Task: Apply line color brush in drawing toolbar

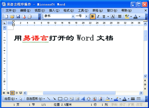Action: click(116, 99)
